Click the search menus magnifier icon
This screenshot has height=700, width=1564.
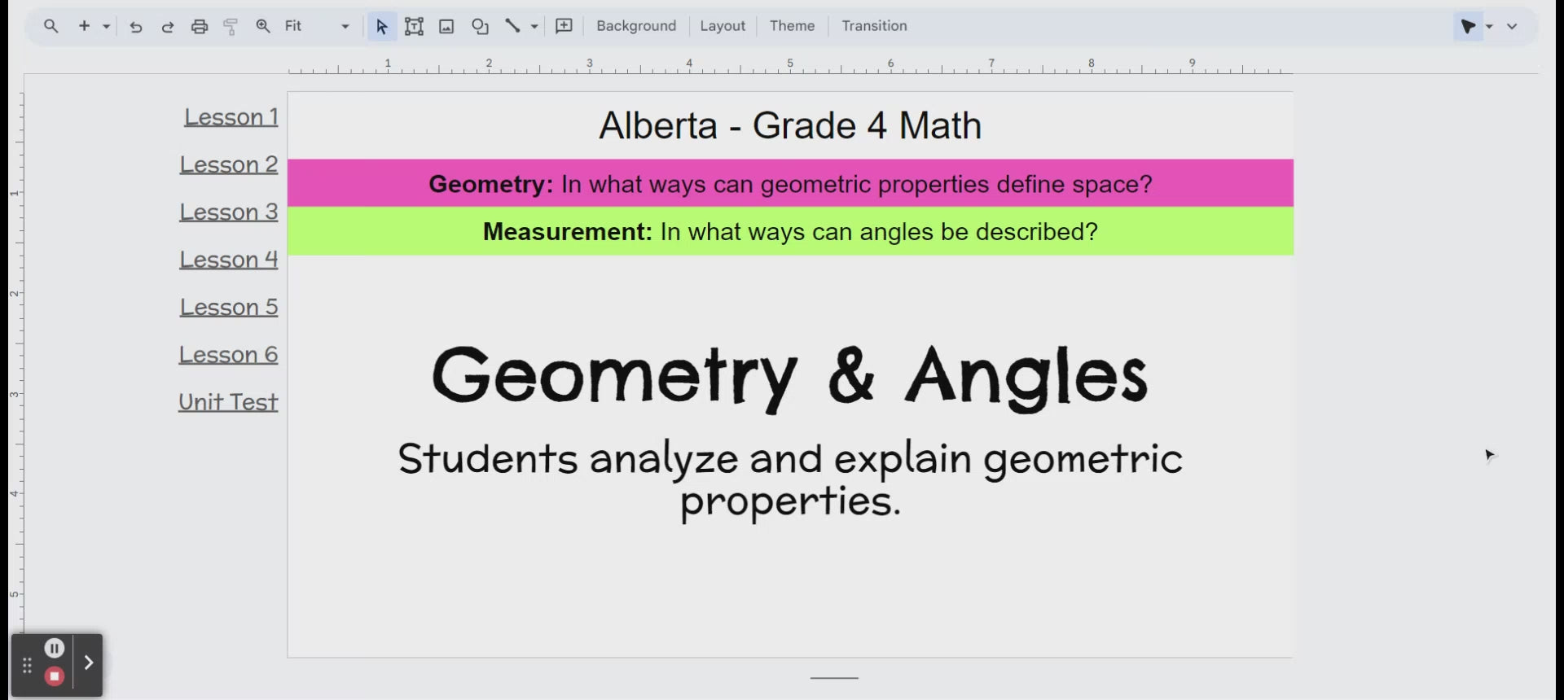pyautogui.click(x=51, y=26)
